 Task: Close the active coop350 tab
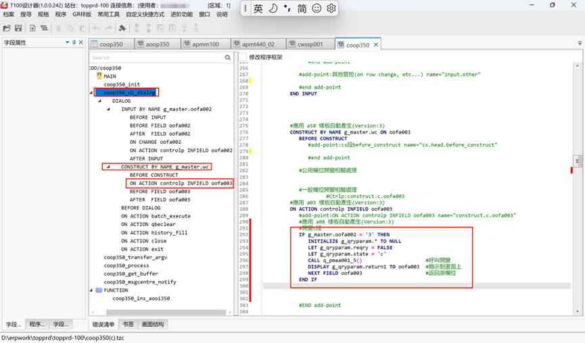(x=376, y=45)
